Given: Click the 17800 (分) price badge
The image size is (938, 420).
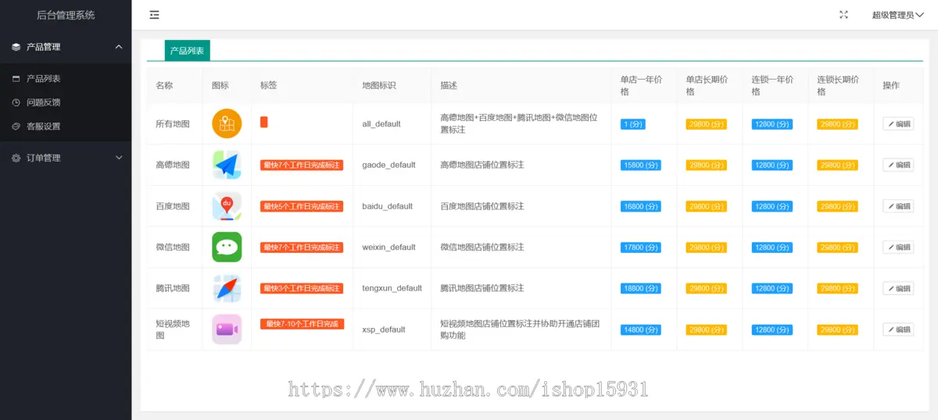Looking at the screenshot, I should point(640,247).
